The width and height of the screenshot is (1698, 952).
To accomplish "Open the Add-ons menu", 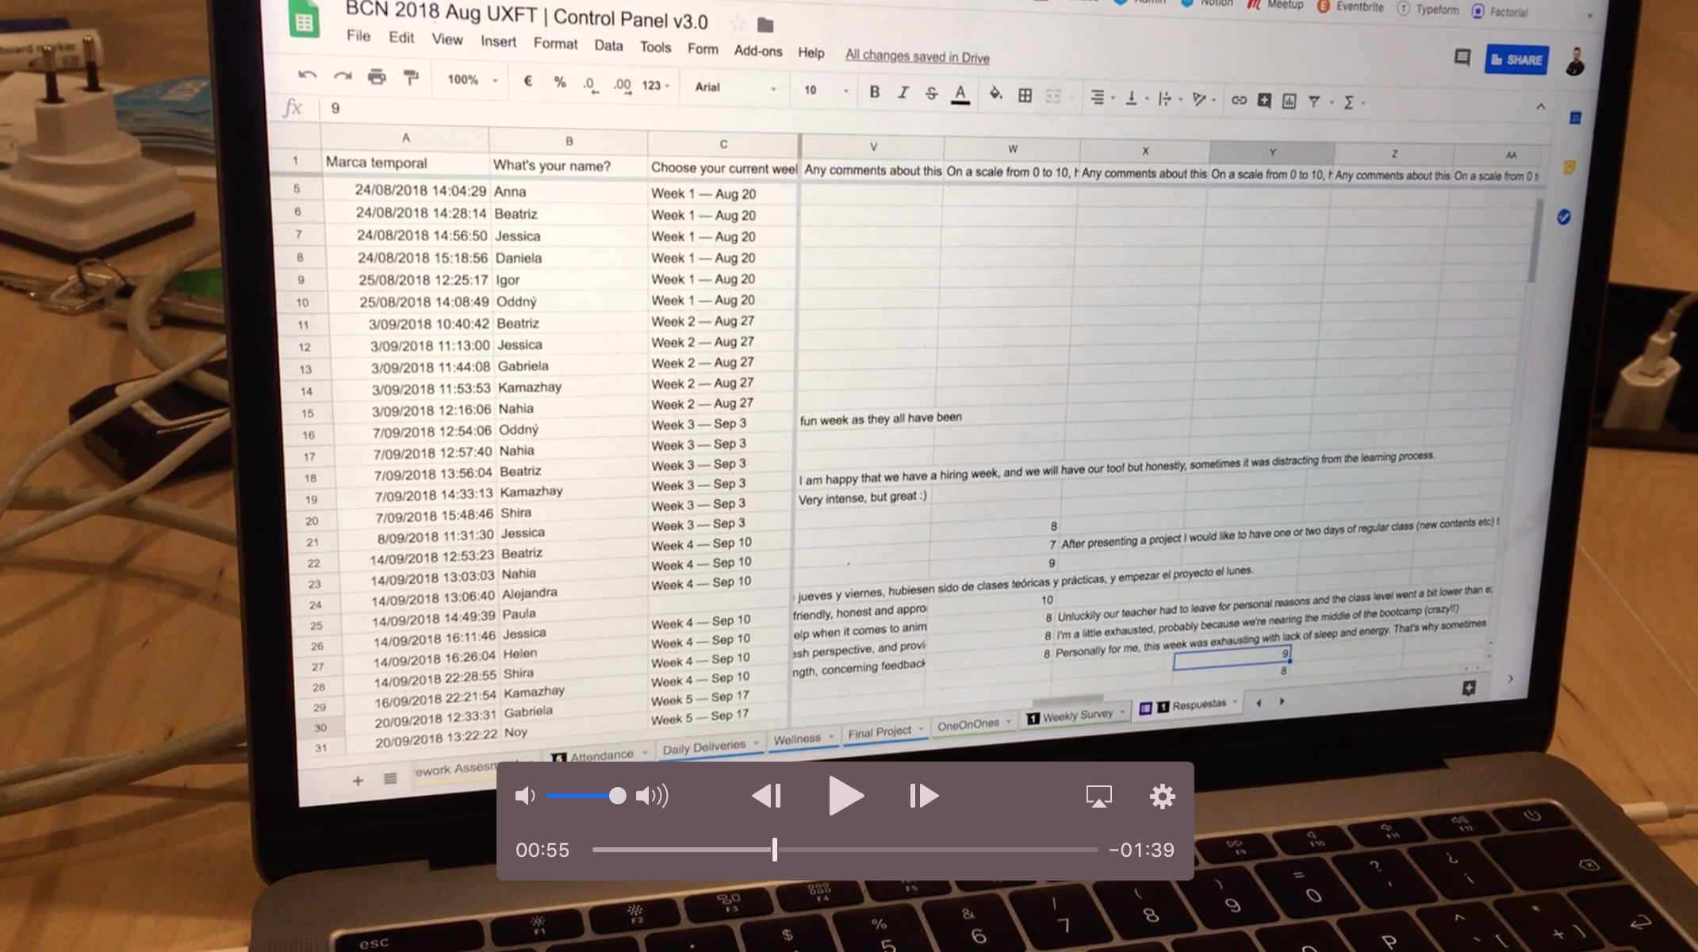I will (x=758, y=51).
